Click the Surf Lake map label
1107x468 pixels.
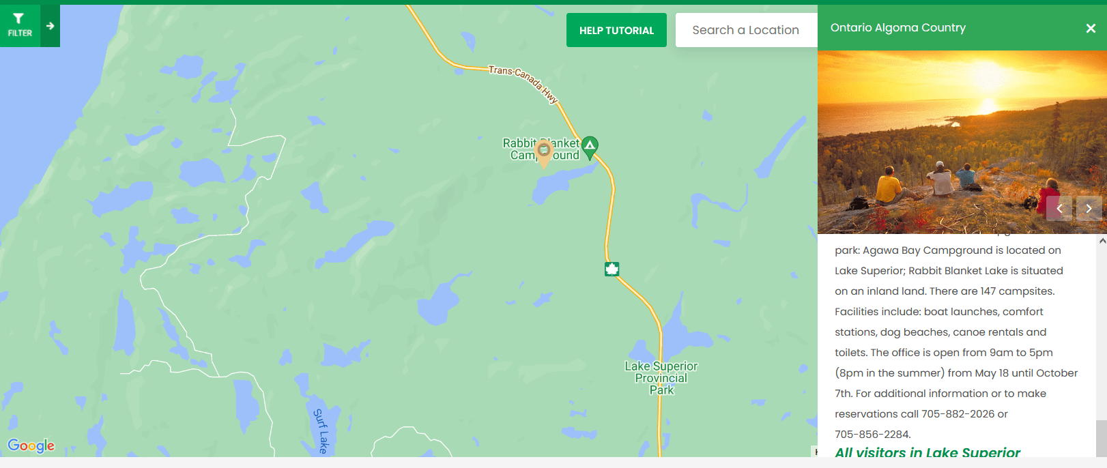point(321,431)
